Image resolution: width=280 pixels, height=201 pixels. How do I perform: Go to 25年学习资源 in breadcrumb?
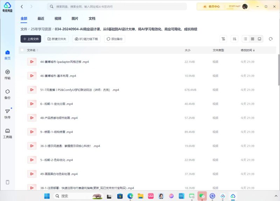41,29
